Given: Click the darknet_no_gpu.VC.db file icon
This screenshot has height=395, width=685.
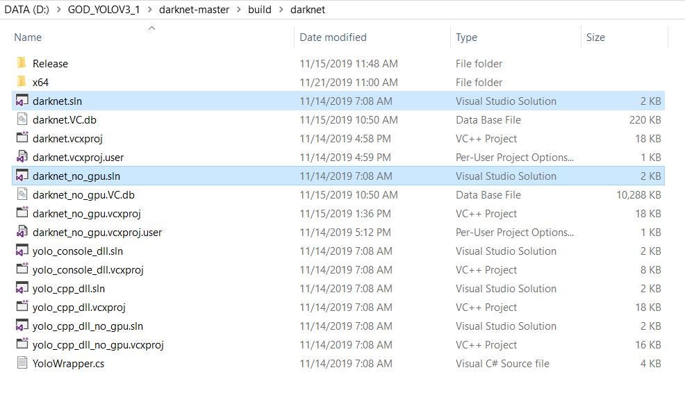Looking at the screenshot, I should [22, 194].
